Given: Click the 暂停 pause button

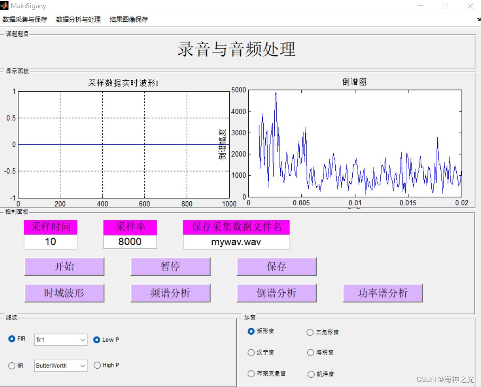Looking at the screenshot, I should click(x=171, y=266).
